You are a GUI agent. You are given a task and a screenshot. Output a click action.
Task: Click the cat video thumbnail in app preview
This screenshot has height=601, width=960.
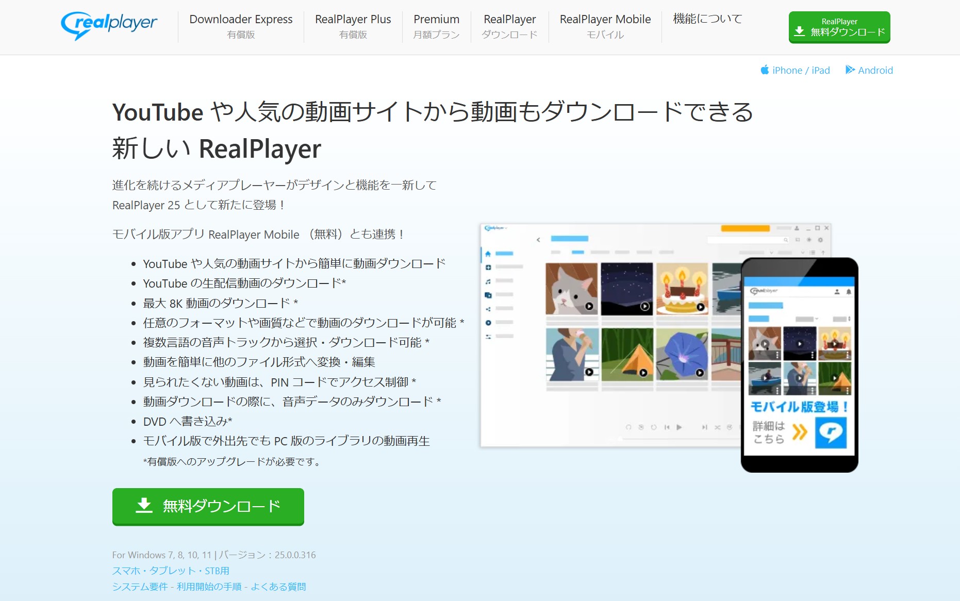[572, 289]
